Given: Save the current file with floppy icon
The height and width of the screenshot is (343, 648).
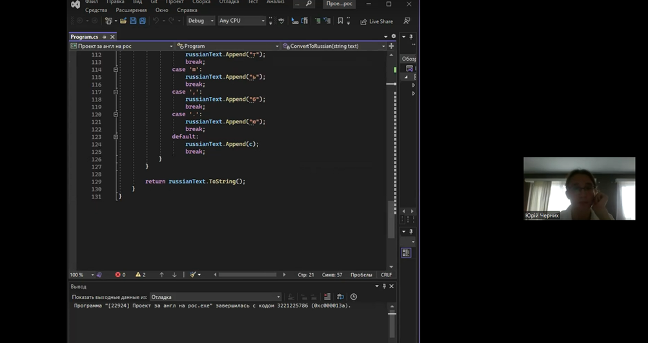Looking at the screenshot, I should 133,21.
